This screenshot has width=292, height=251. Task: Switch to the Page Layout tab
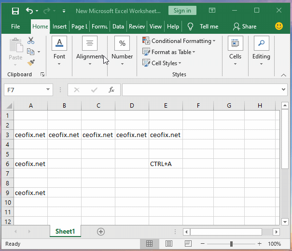coord(79,27)
